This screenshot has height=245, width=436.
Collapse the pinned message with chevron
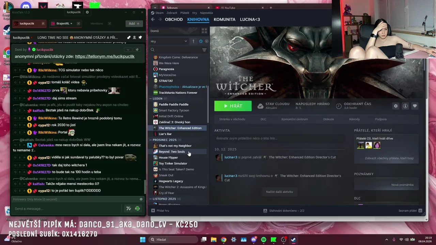(128, 50)
